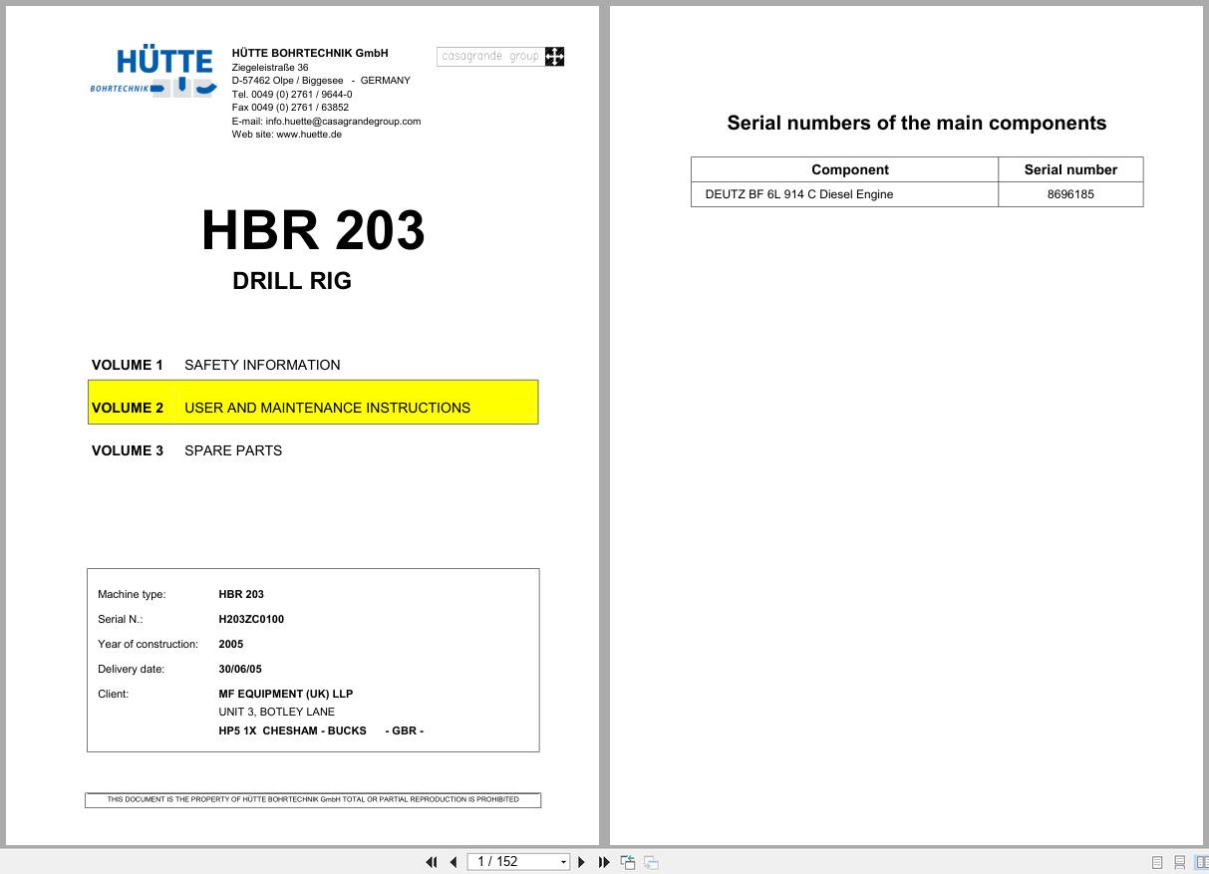Go to the first page of the document
This screenshot has width=1209, height=874.
click(x=432, y=861)
